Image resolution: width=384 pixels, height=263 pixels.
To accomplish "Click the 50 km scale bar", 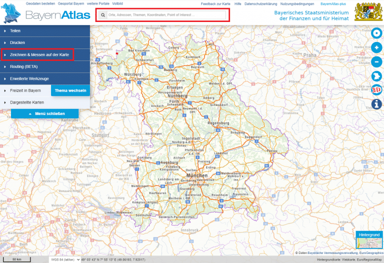I will [16, 259].
